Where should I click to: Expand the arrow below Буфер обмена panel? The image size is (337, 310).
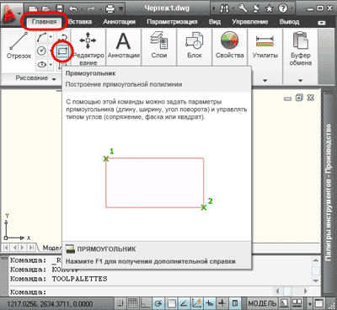300,81
